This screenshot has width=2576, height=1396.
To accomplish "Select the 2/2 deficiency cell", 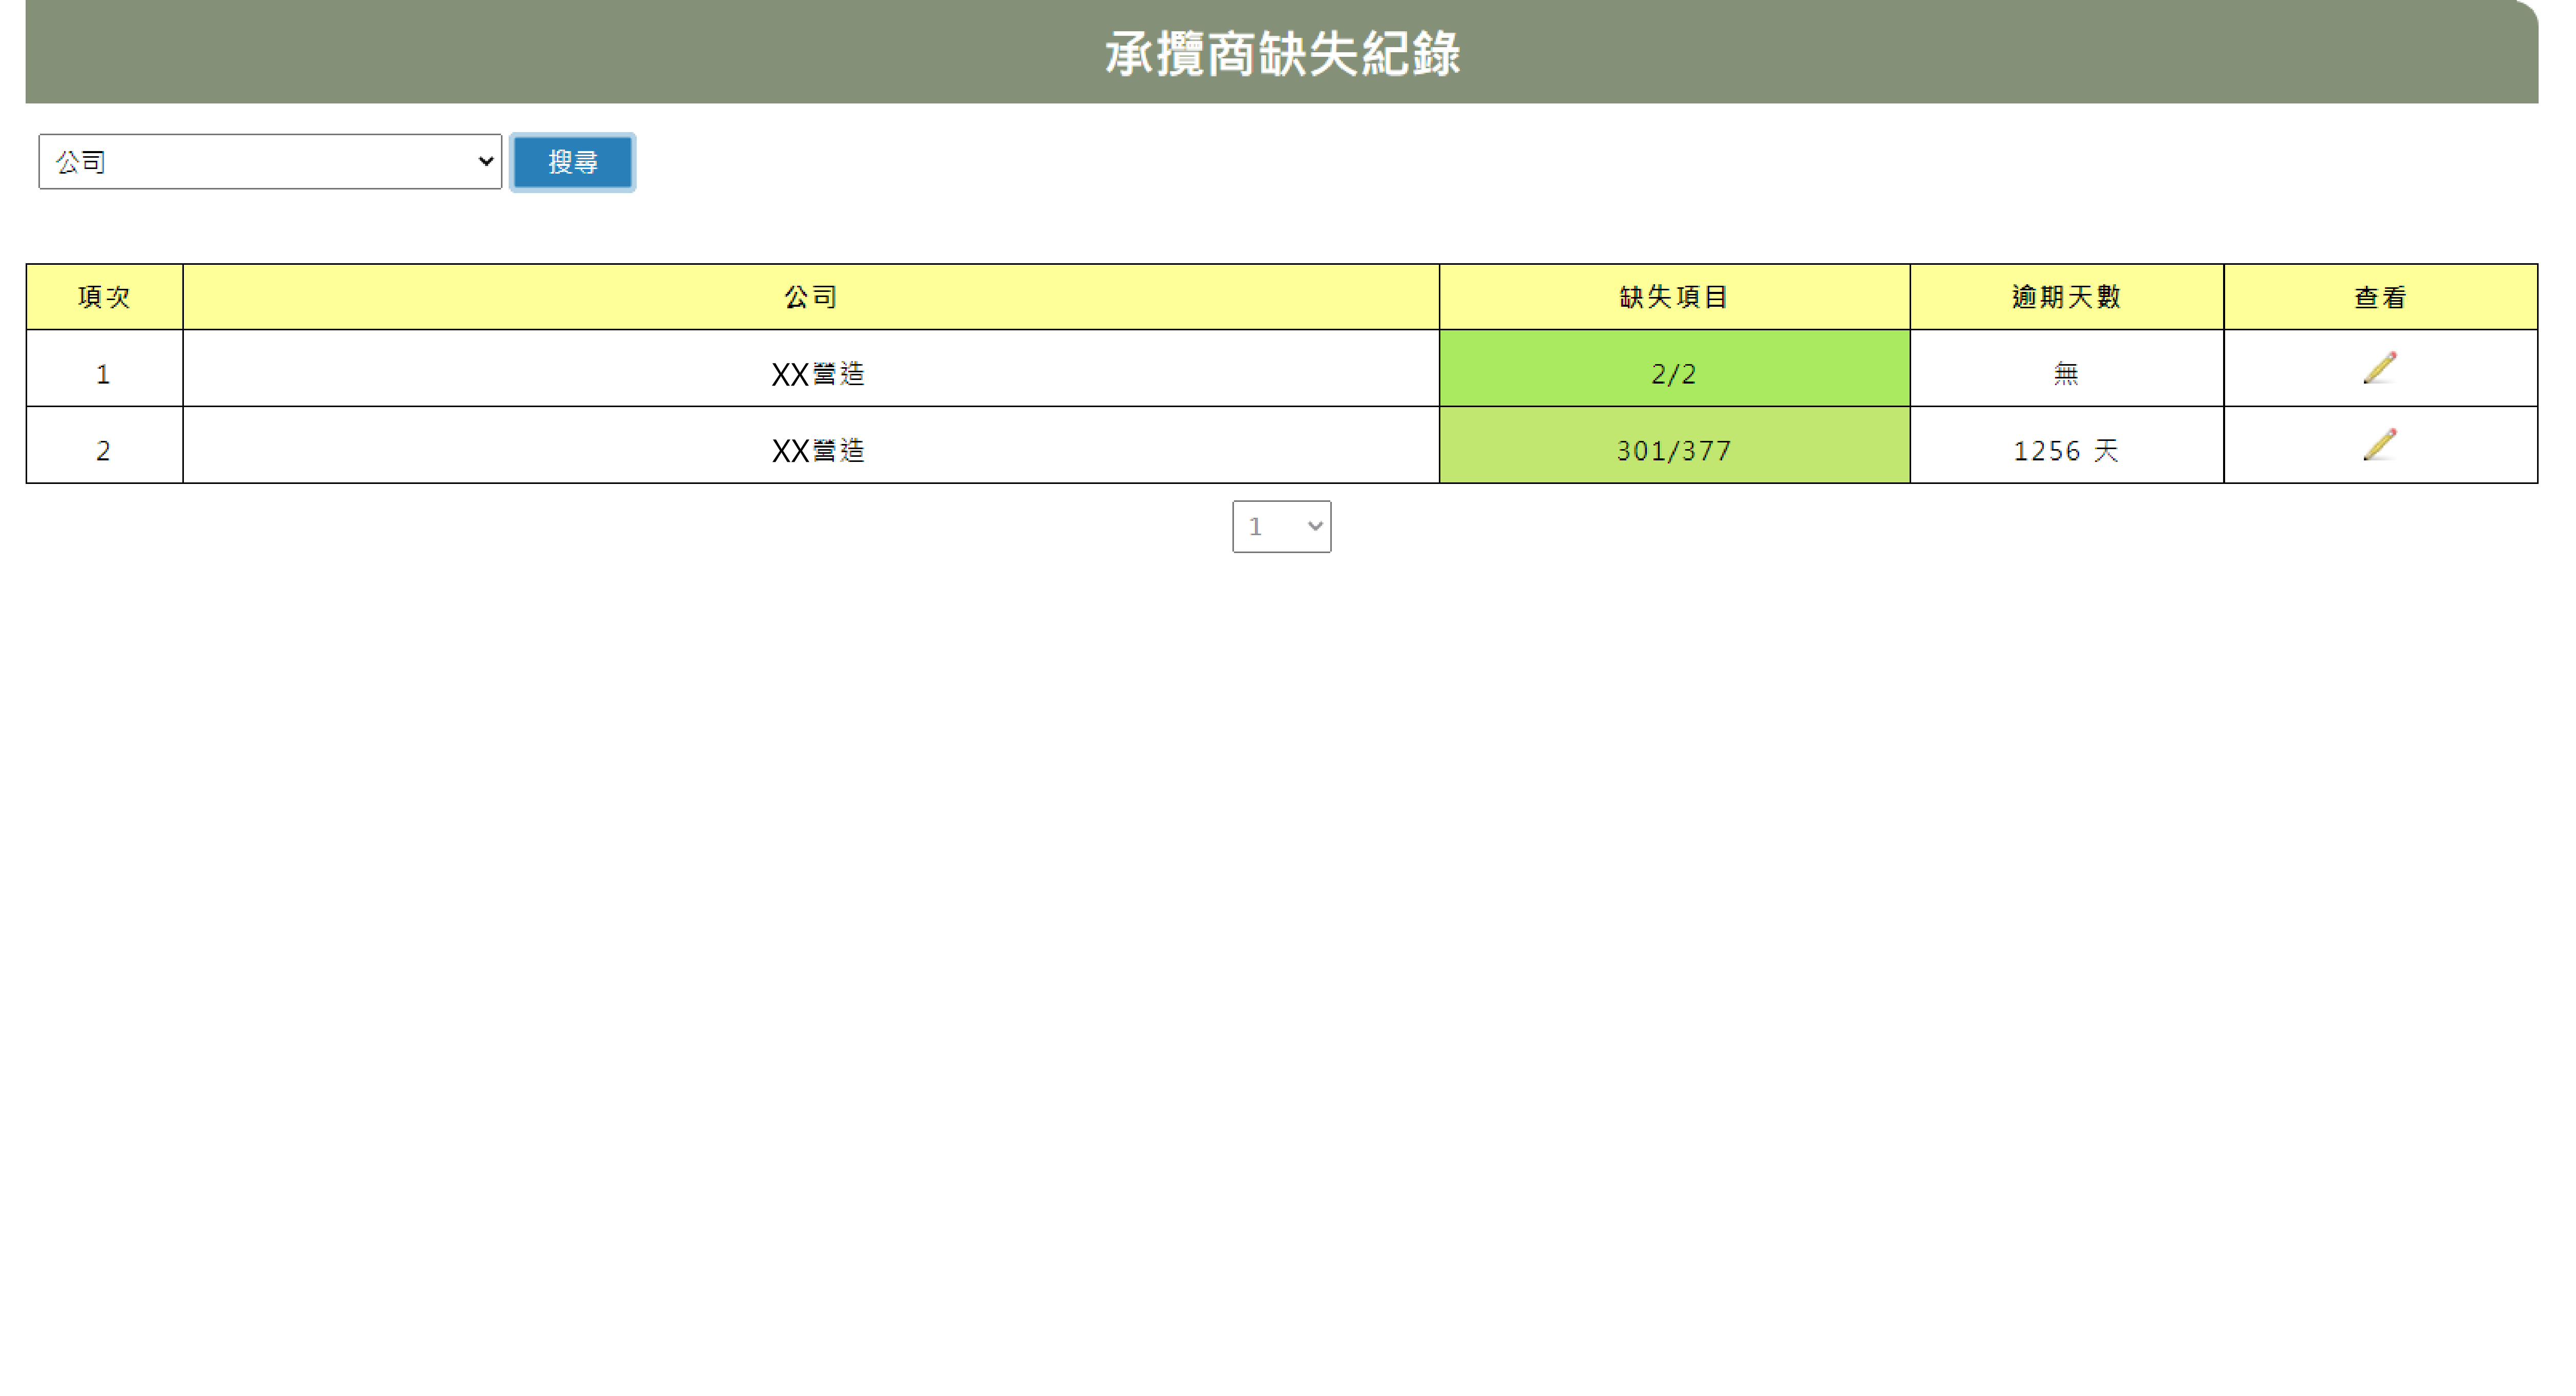I will point(1674,368).
